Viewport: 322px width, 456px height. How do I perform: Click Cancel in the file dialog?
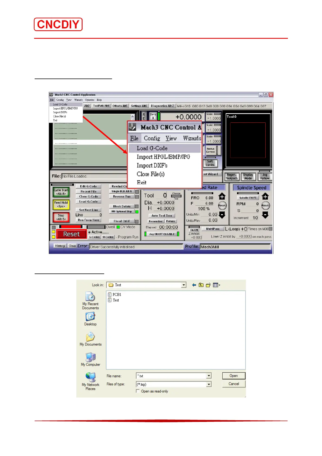pyautogui.click(x=234, y=384)
